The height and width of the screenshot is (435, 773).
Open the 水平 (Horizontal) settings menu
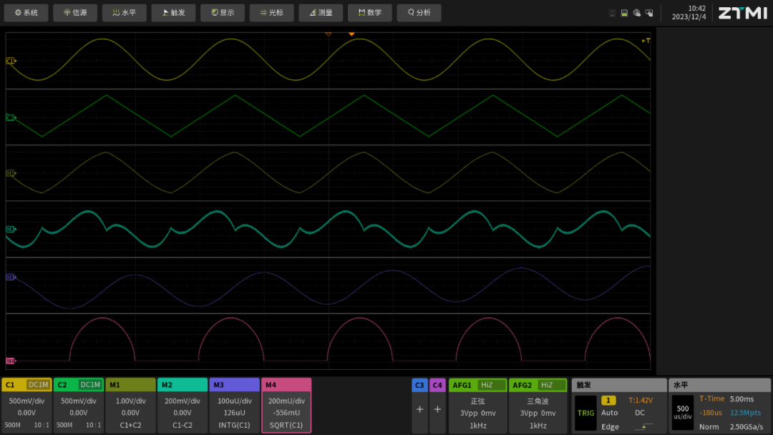click(124, 13)
